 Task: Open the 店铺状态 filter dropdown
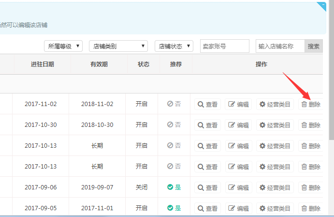click(x=174, y=46)
